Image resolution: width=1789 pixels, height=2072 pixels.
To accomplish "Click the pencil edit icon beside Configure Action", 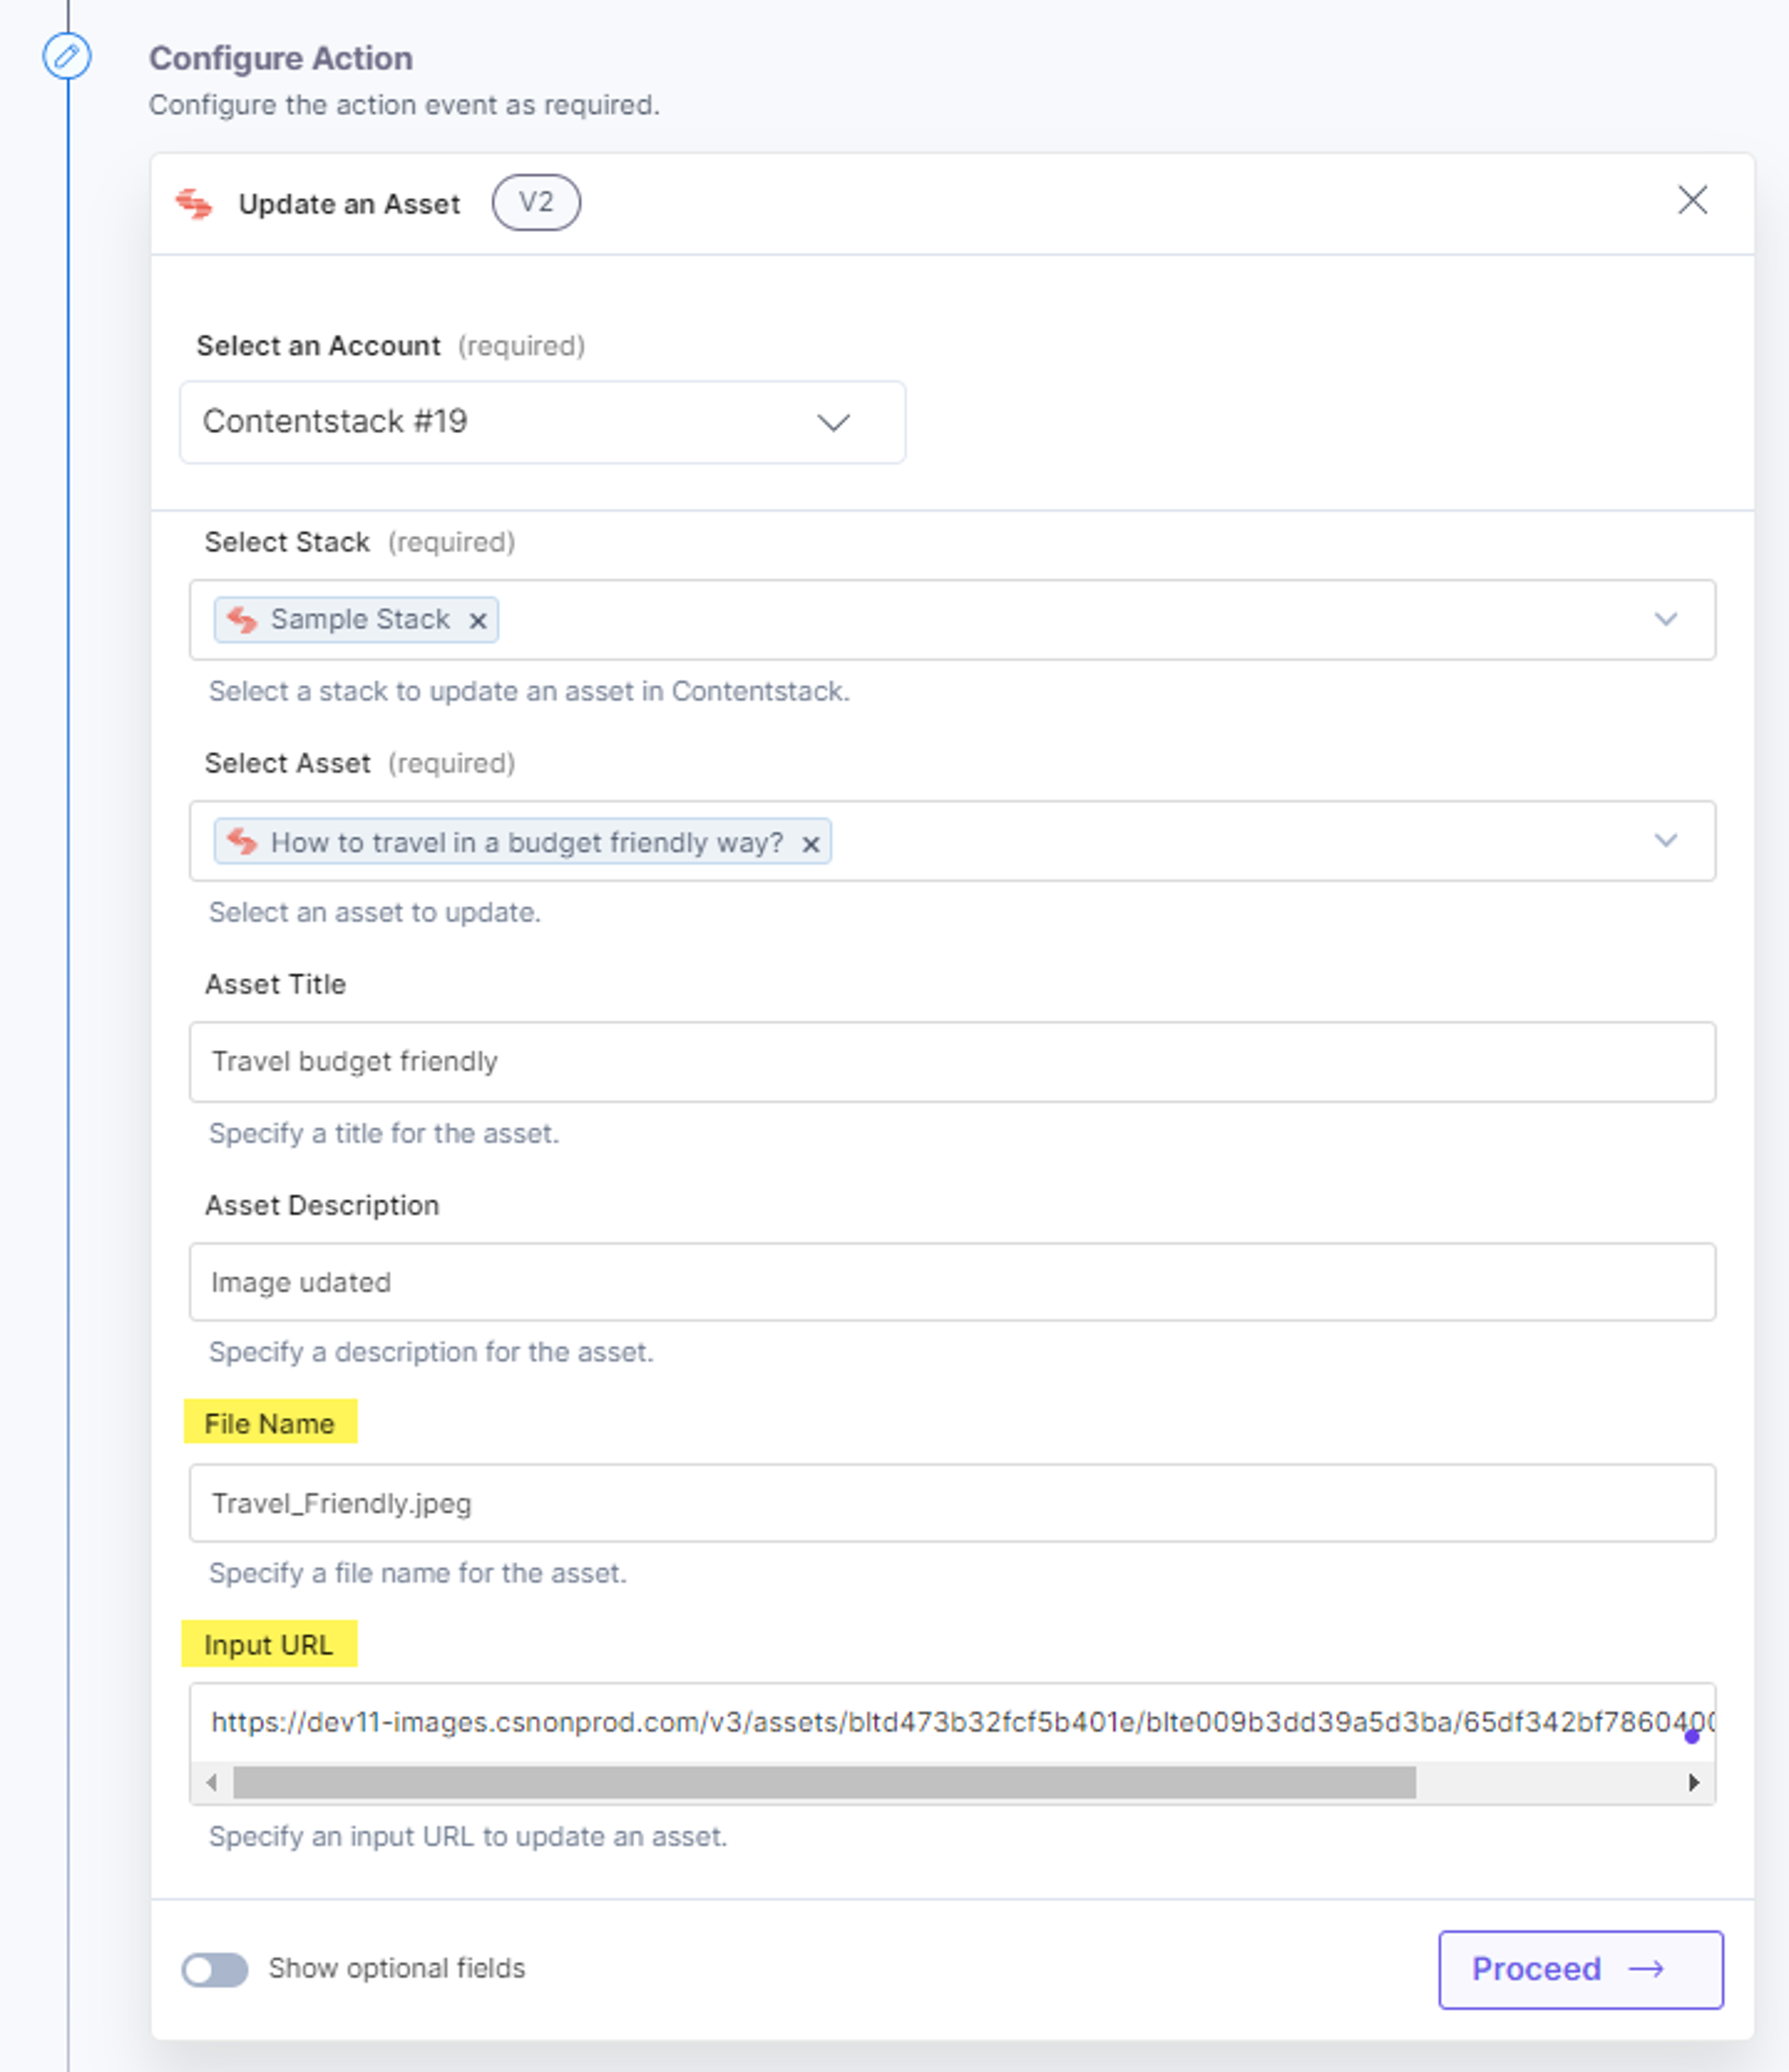I will pos(67,56).
